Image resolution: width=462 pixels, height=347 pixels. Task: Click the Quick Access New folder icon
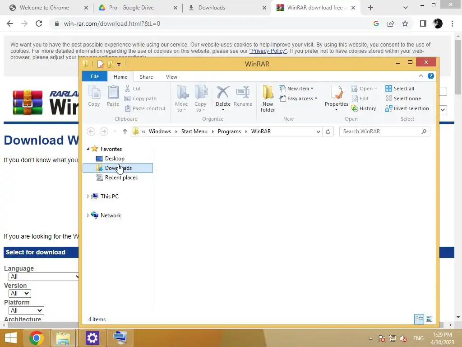(110, 64)
